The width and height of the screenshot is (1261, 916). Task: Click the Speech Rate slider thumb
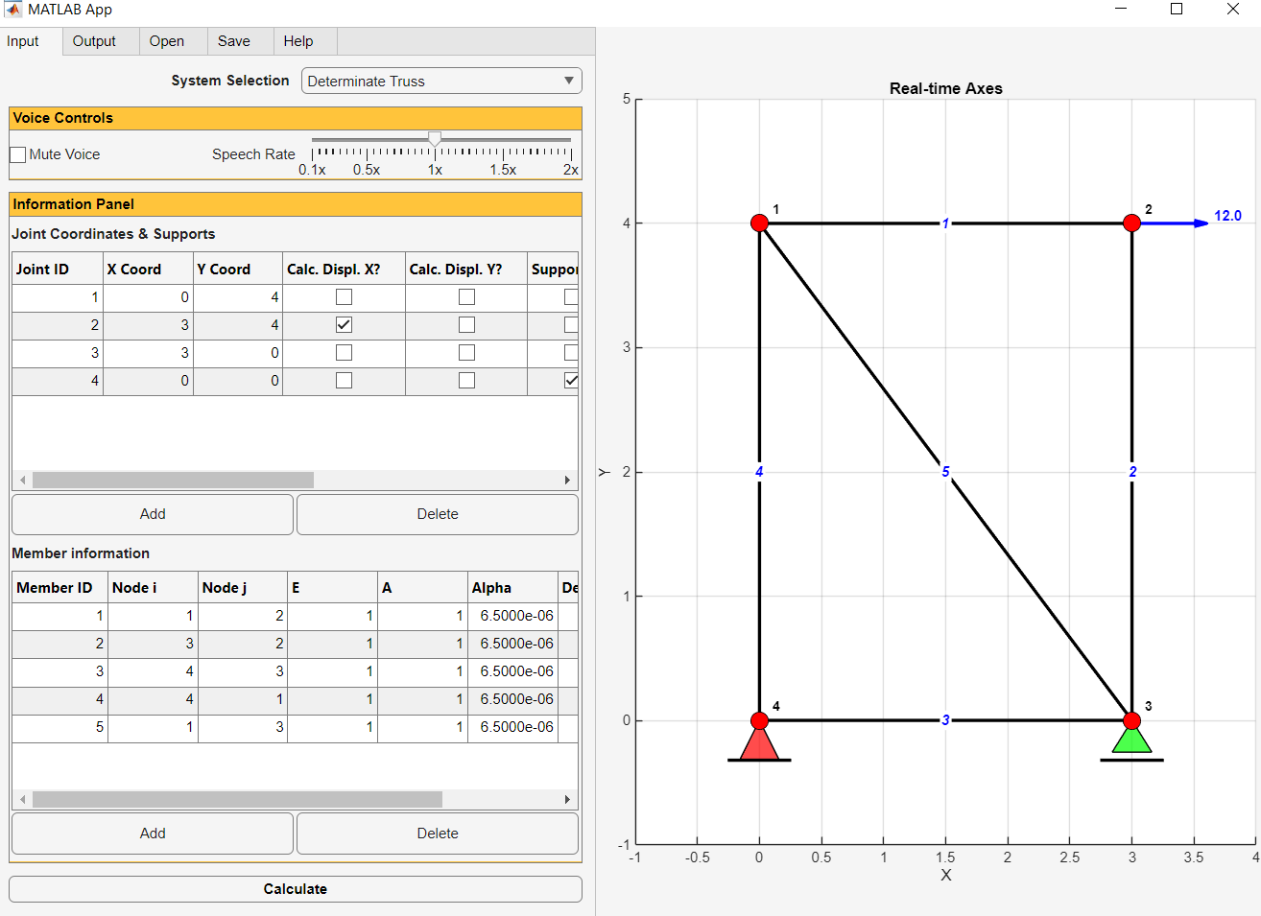click(x=435, y=140)
